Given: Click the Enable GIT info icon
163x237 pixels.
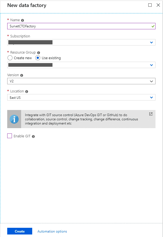Looking at the screenshot, I should [33, 136].
